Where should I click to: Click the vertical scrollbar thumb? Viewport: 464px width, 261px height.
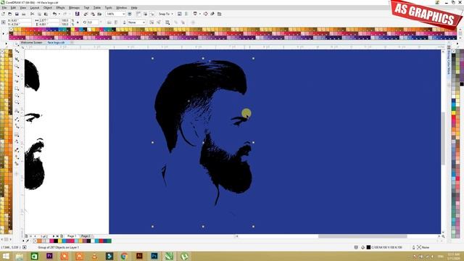pyautogui.click(x=443, y=138)
